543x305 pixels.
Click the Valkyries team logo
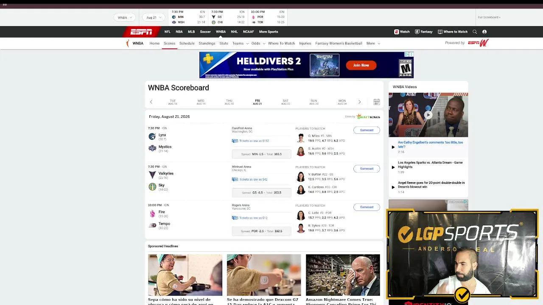(x=152, y=175)
